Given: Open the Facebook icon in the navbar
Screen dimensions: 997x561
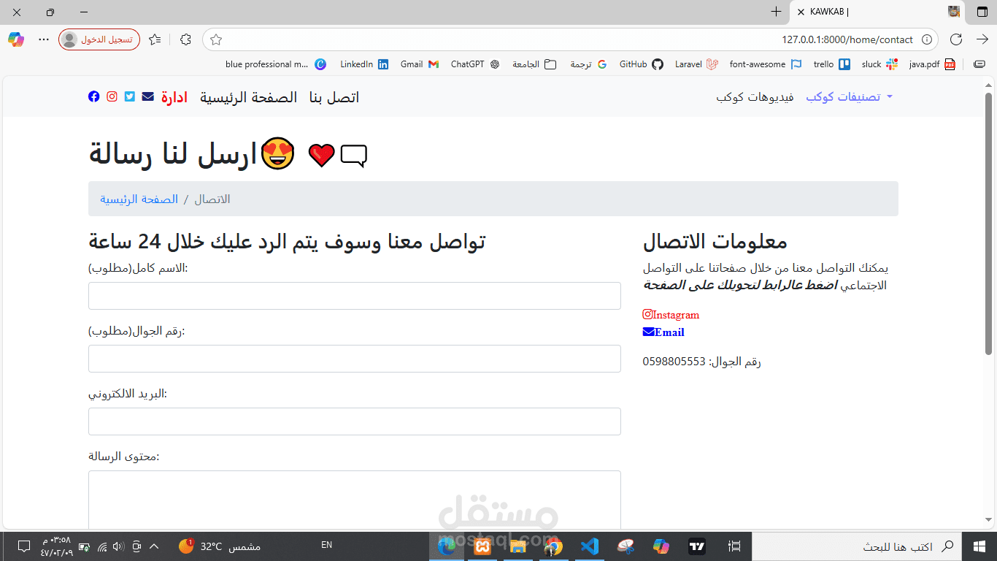Looking at the screenshot, I should pos(94,96).
